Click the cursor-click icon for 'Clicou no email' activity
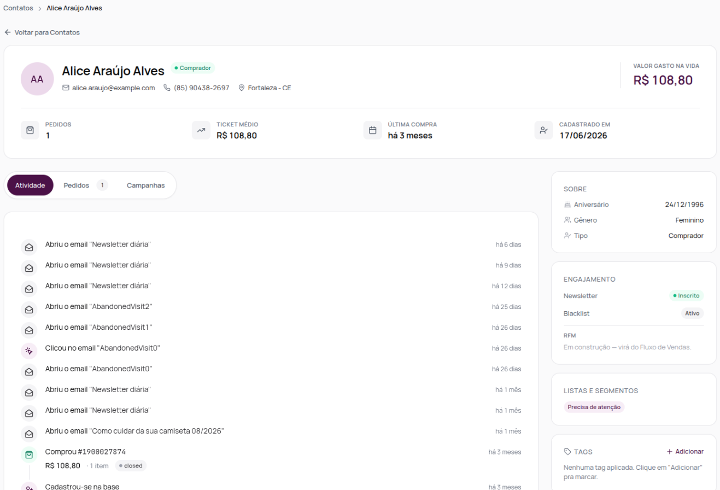 point(29,351)
